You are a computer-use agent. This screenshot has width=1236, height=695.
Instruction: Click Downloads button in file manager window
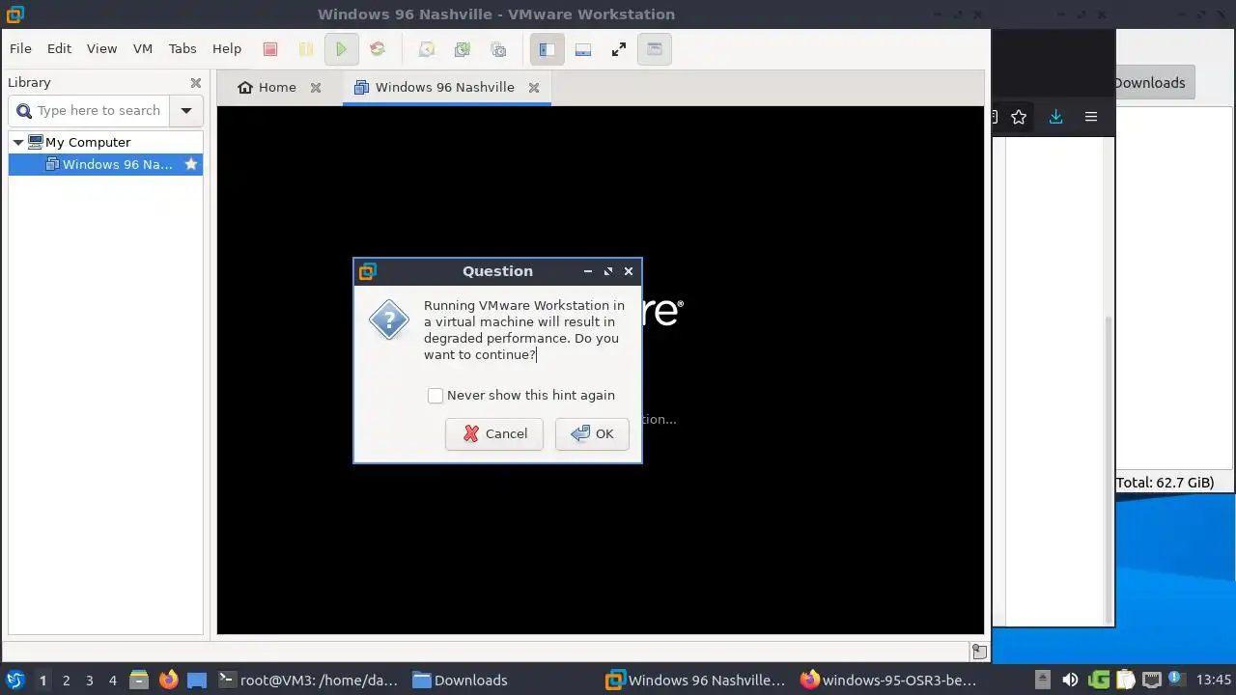pos(1155,83)
